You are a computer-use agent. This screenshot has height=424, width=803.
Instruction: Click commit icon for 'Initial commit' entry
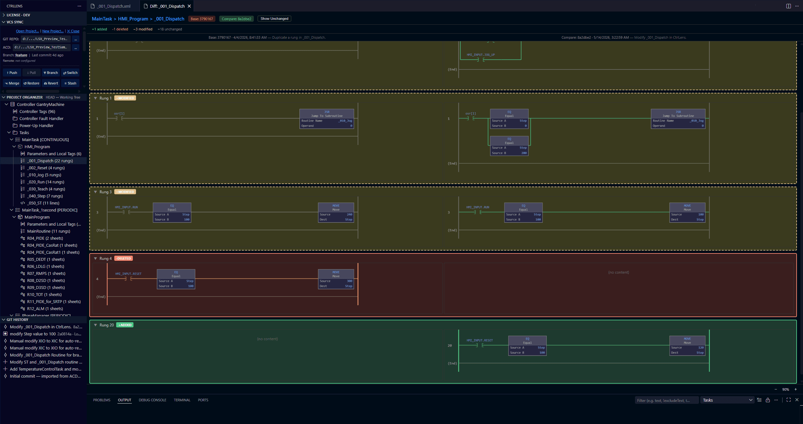coord(5,376)
